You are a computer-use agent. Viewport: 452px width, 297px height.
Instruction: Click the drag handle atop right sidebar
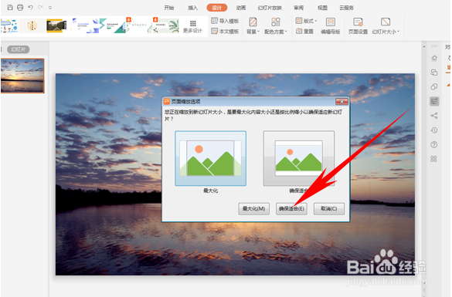pyautogui.click(x=434, y=46)
